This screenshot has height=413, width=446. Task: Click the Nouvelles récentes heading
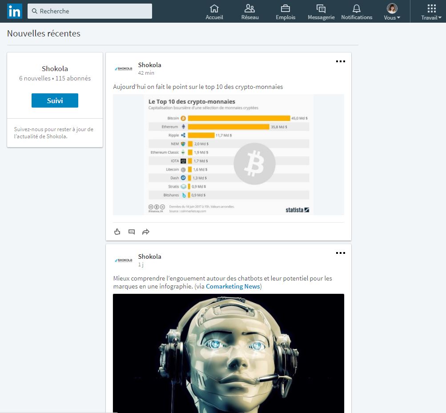point(43,33)
